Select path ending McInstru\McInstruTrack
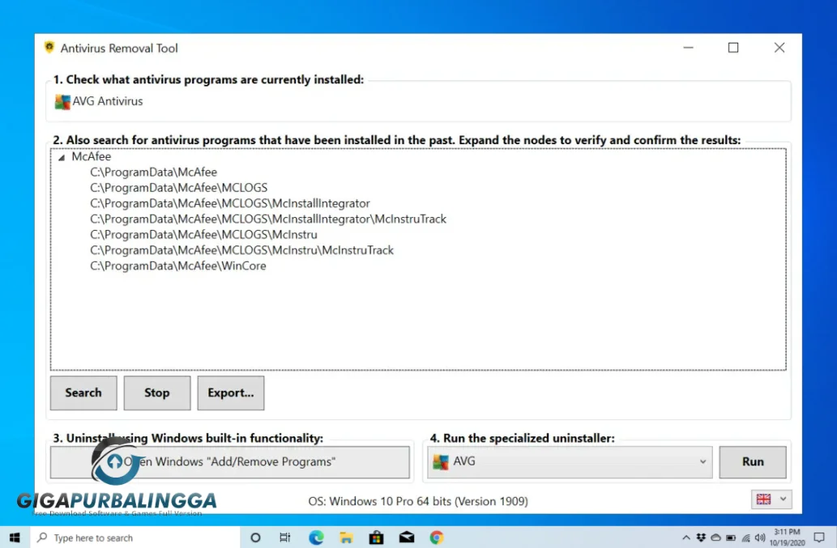The height and width of the screenshot is (548, 837). (241, 251)
